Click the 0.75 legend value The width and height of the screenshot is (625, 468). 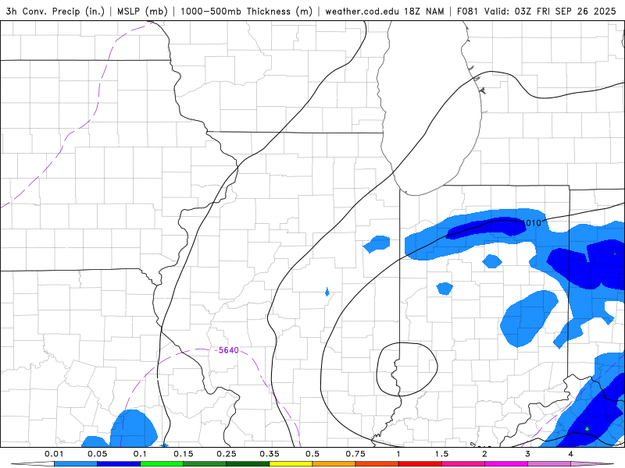[355, 454]
